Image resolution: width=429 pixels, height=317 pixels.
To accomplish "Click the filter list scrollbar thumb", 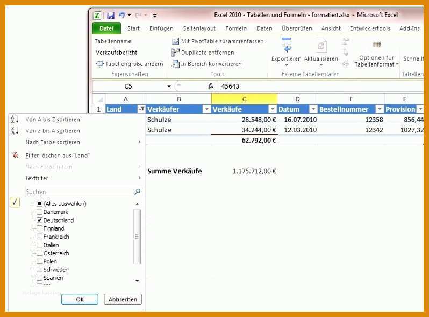I will pyautogui.click(x=137, y=237).
